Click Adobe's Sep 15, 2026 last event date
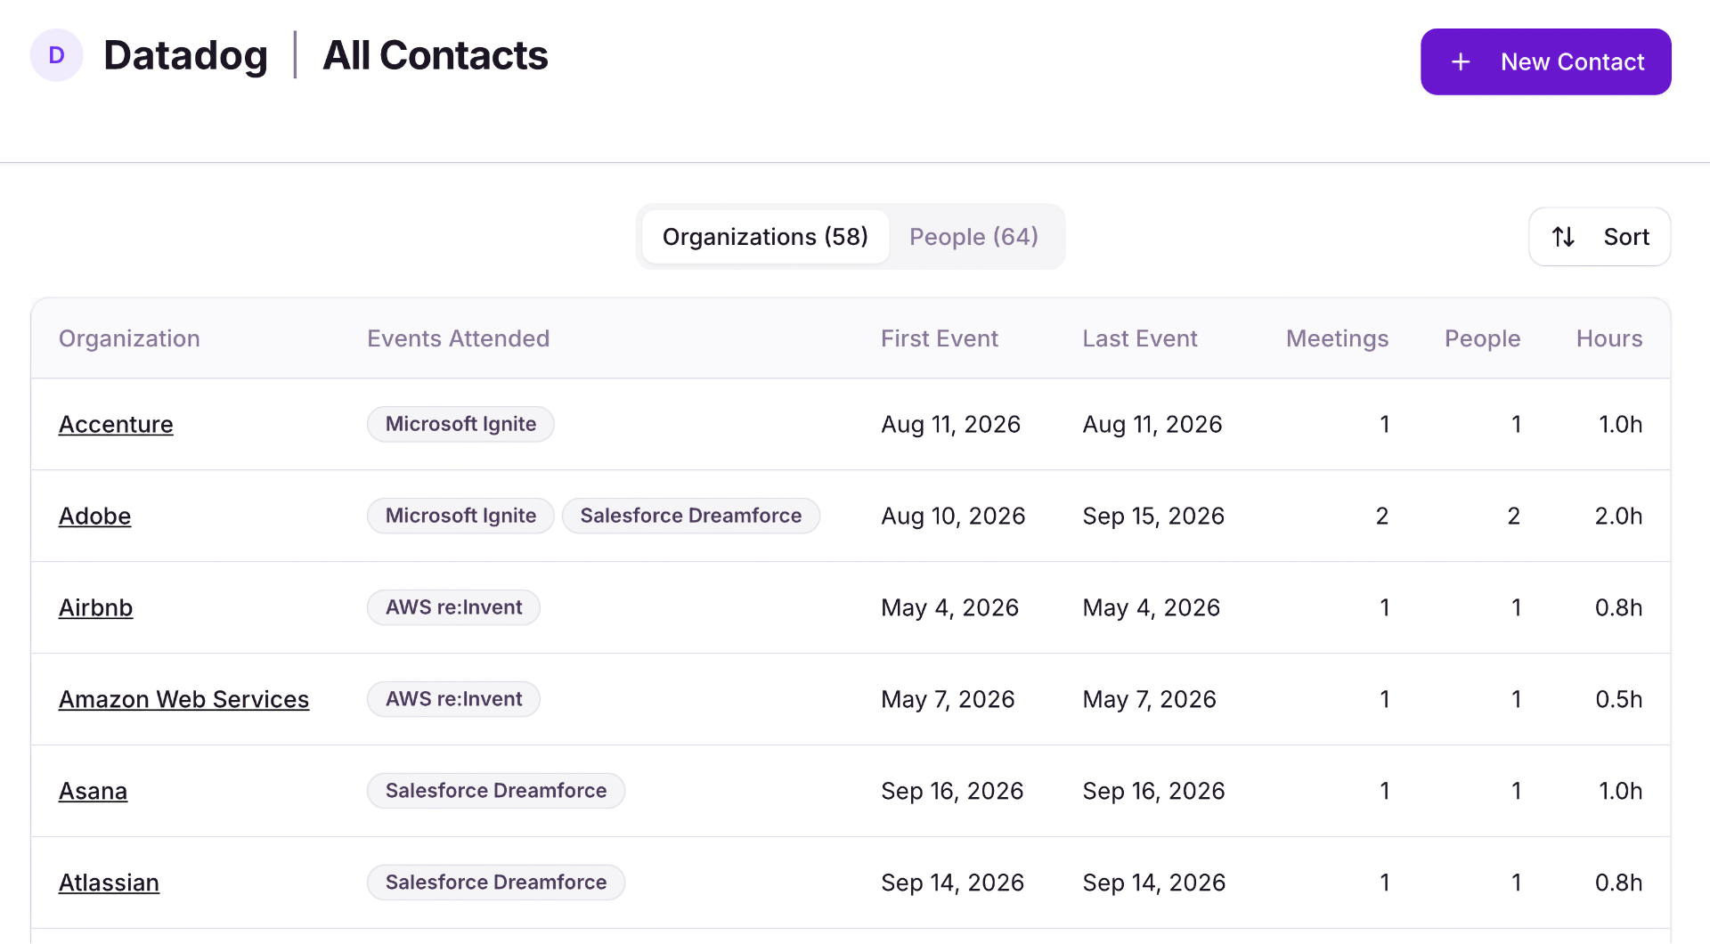Viewport: 1710px width, 944px height. click(1153, 515)
